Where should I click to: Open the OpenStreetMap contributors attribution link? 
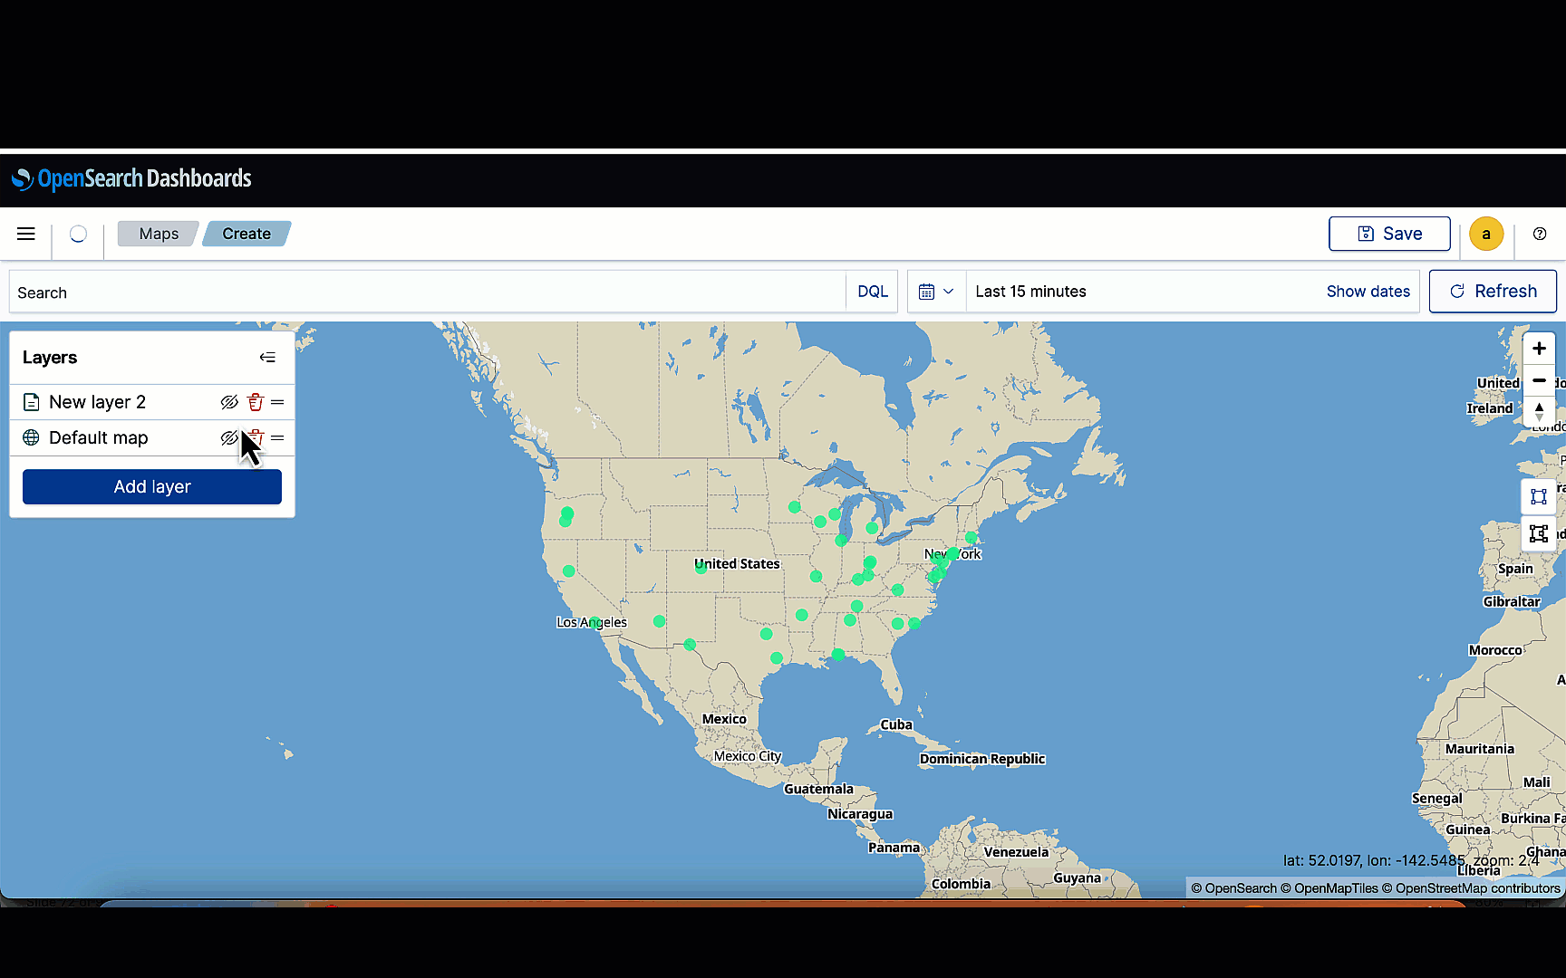[1471, 888]
